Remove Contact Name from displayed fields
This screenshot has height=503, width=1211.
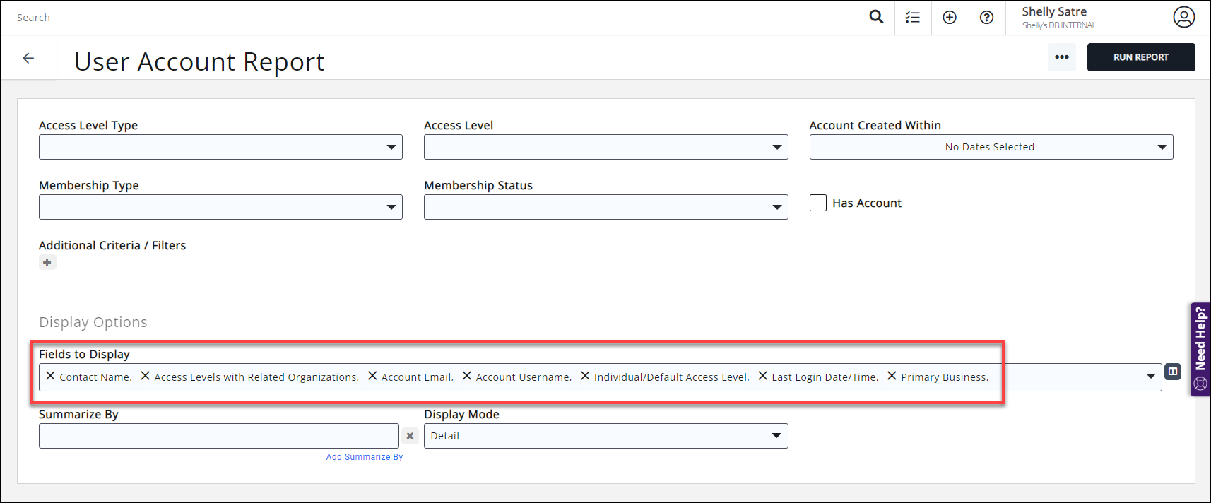click(x=50, y=376)
